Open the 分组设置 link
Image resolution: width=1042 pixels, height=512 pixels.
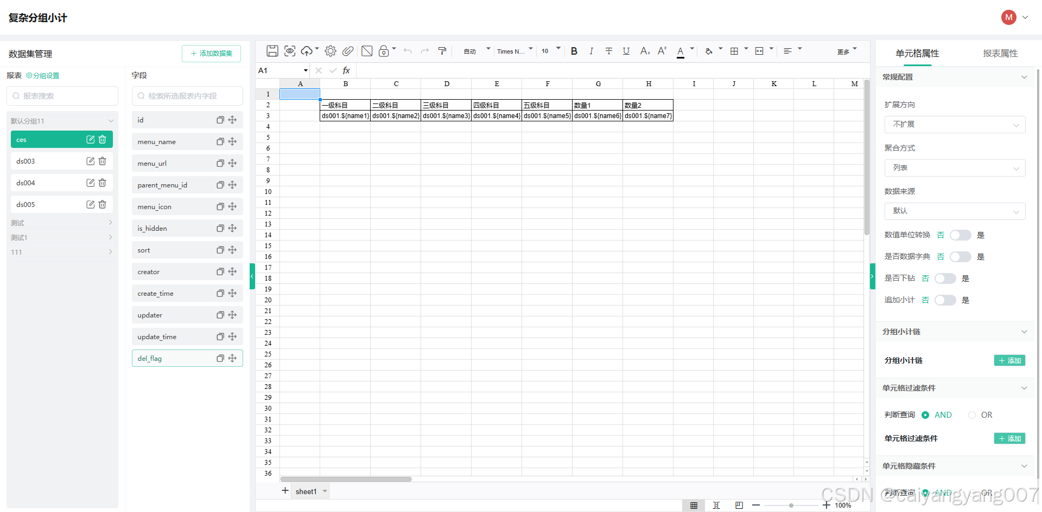click(x=43, y=75)
